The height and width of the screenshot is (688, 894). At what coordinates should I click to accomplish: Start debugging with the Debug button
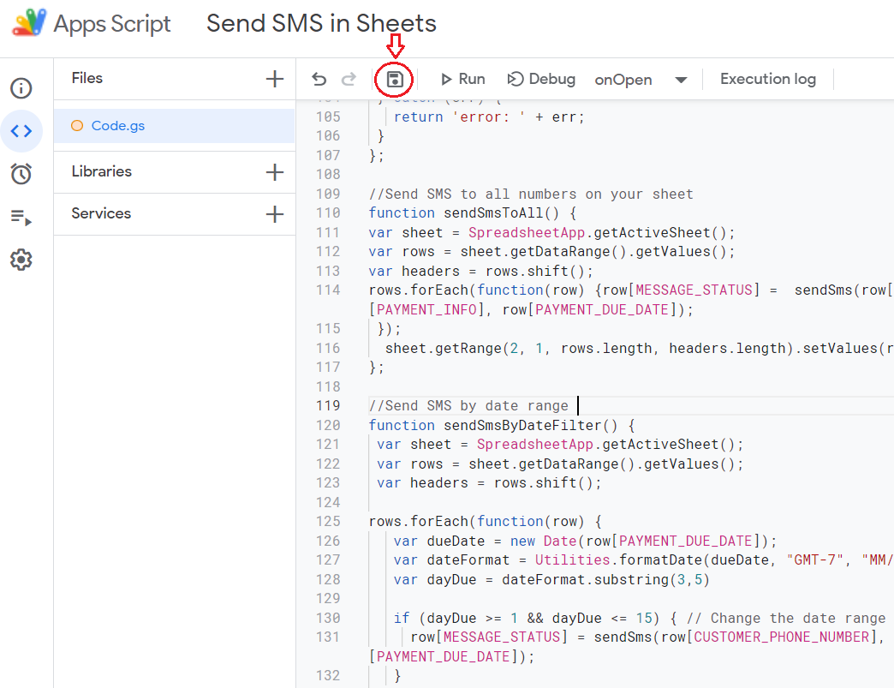click(x=541, y=79)
